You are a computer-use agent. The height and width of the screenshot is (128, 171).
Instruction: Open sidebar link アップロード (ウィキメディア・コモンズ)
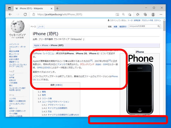(18, 65)
